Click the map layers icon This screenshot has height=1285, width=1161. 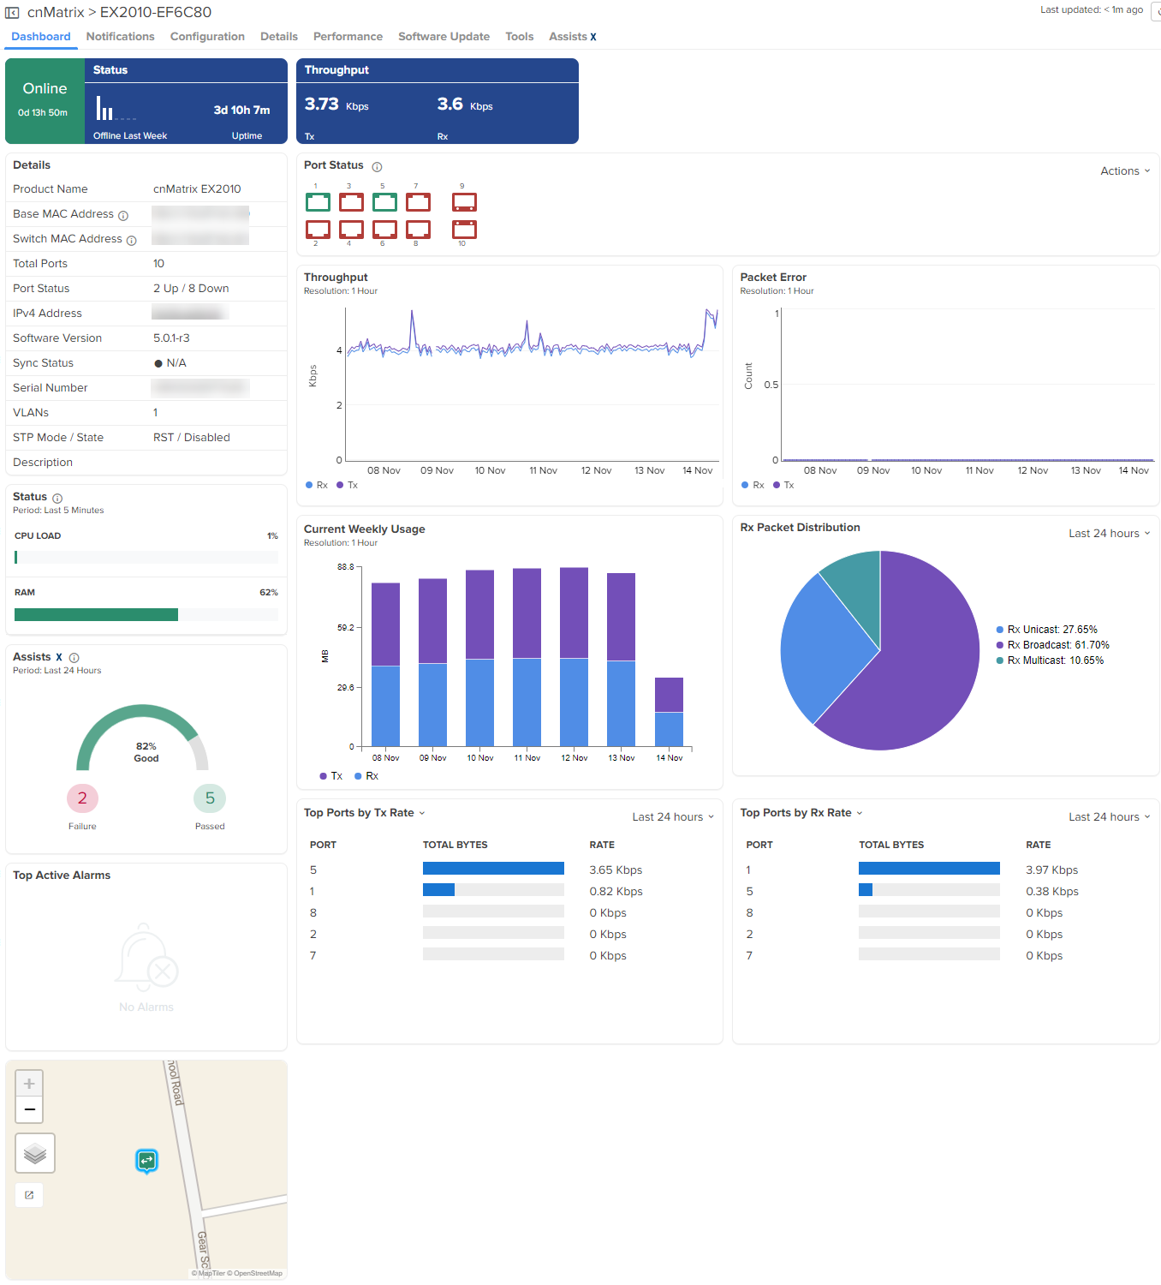(35, 1153)
